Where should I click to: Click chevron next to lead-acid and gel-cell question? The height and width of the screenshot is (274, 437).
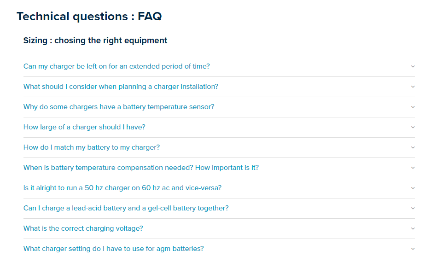413,208
